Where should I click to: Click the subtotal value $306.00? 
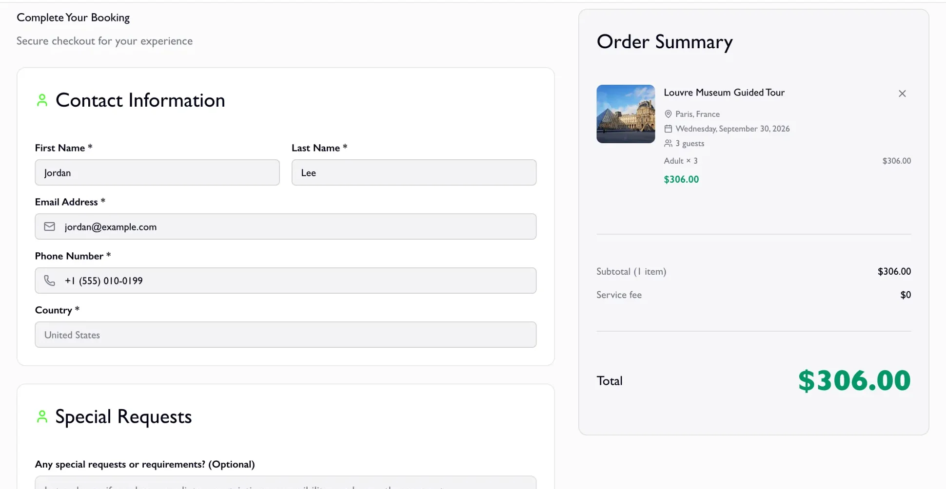(x=894, y=271)
